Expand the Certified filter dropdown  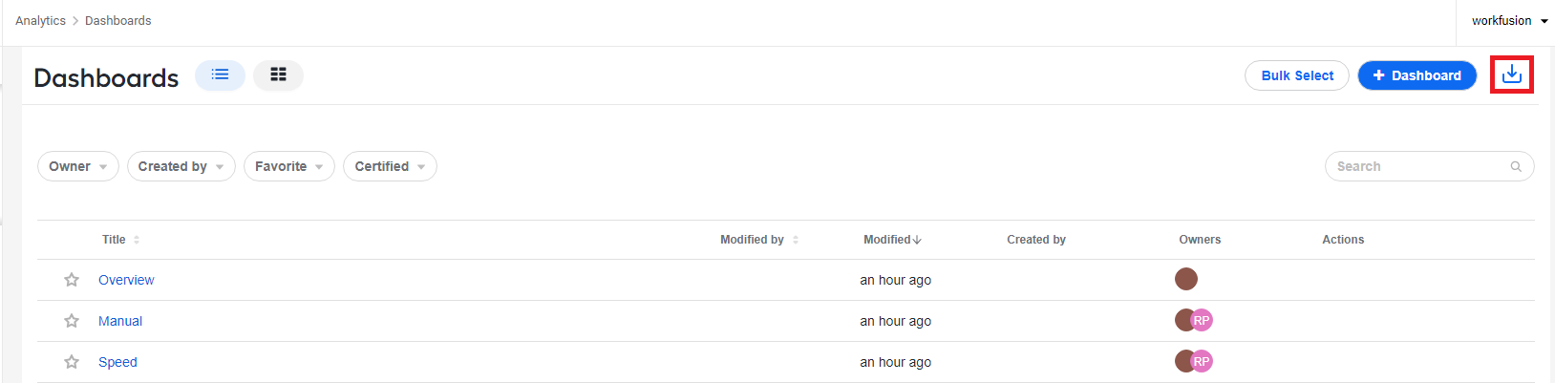tap(390, 166)
